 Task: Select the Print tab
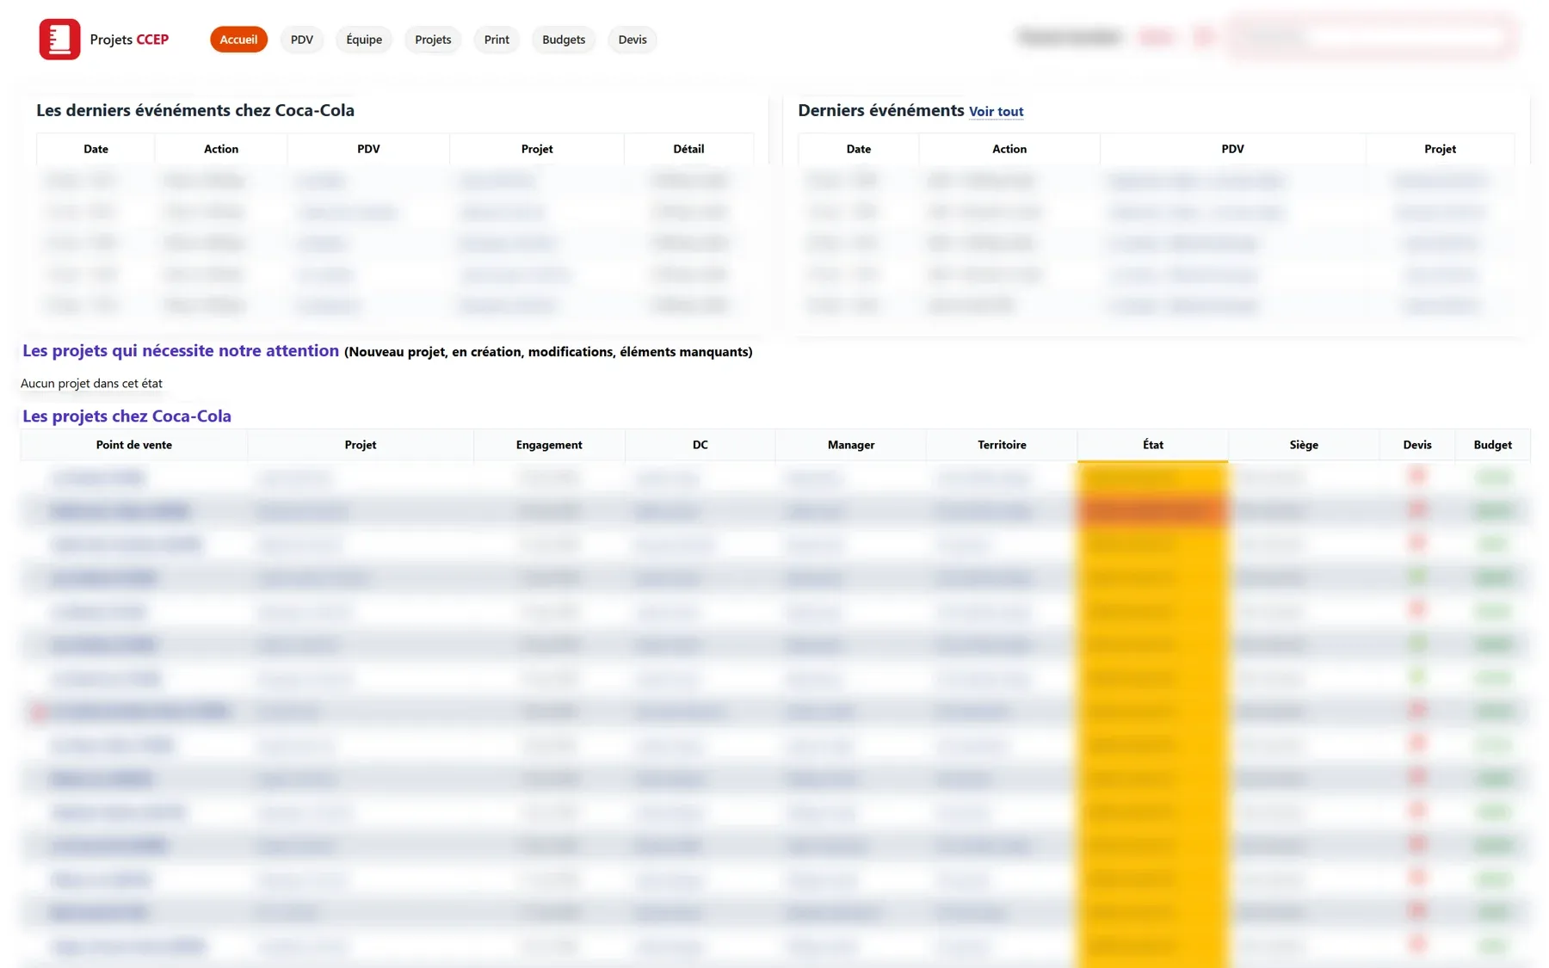pyautogui.click(x=497, y=40)
